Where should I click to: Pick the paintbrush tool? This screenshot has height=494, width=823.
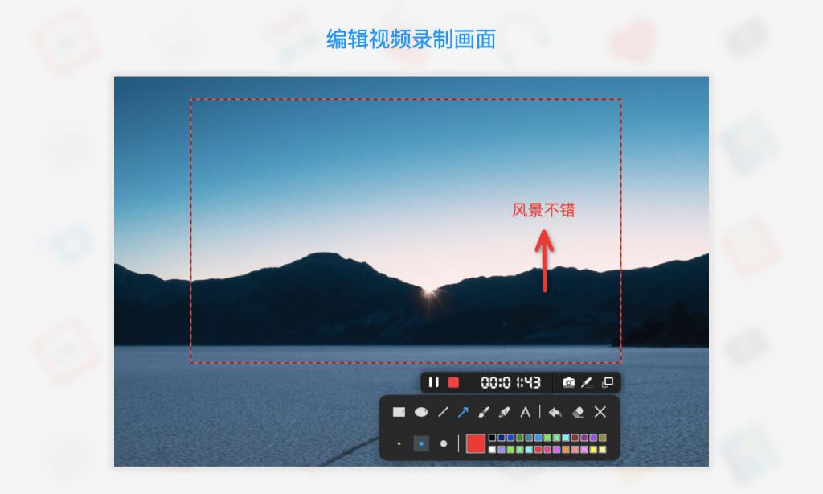483,412
